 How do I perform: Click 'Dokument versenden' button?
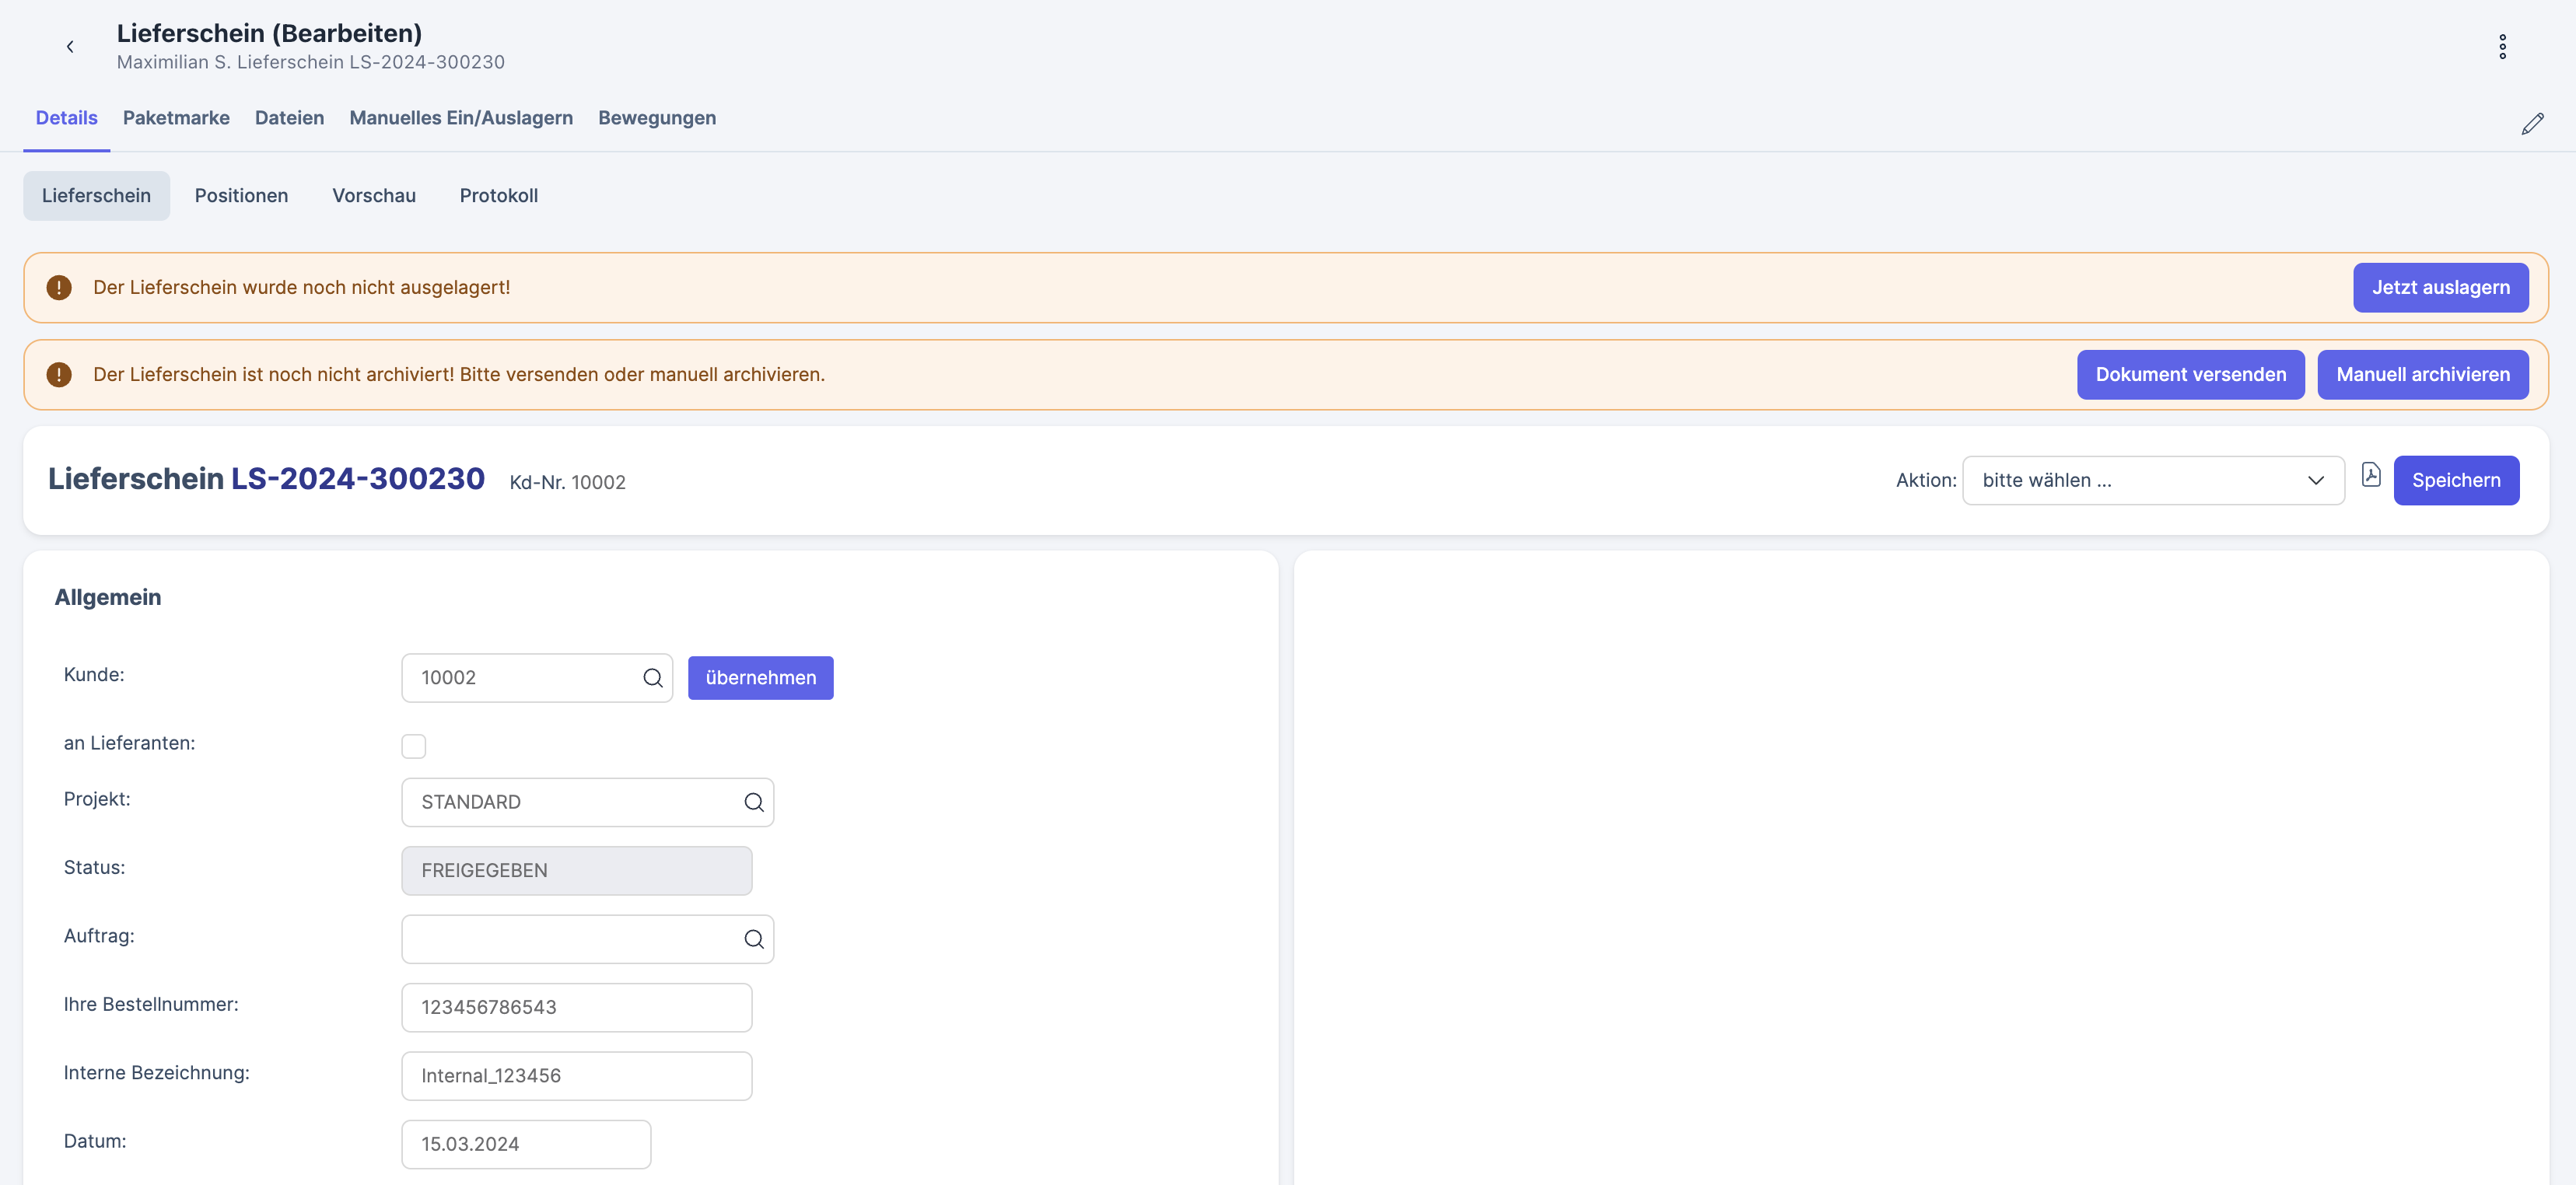(x=2190, y=375)
